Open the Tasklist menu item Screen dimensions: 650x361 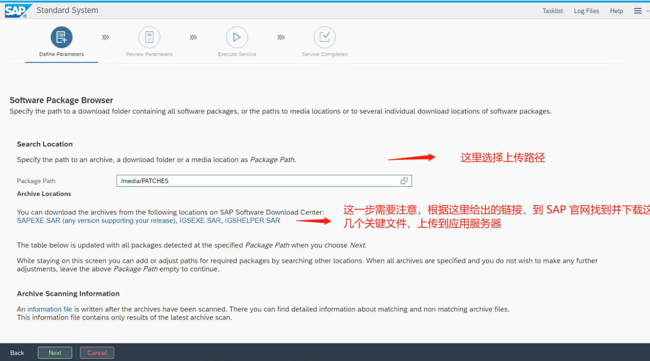tap(552, 11)
